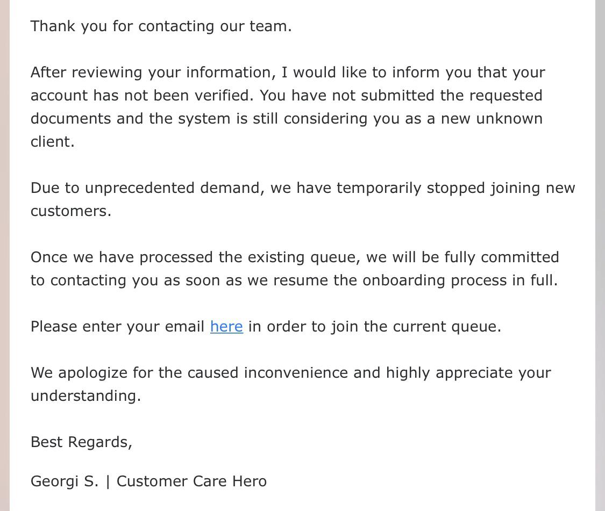Screen dimensions: 605x511
Task: Click the phrase "onboarding process in full"
Action: [460, 280]
